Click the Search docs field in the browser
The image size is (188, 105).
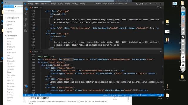pos(13,11)
